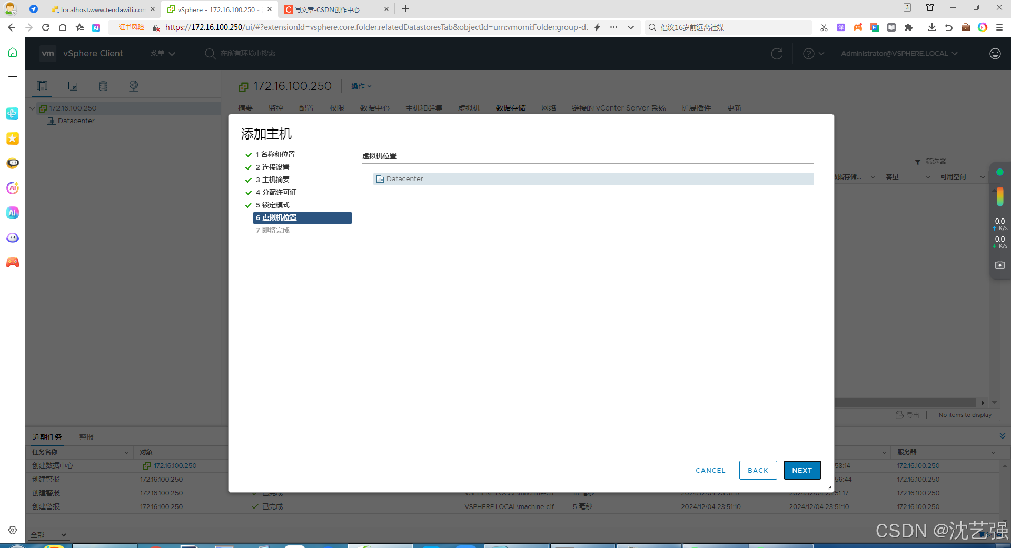Click the vSphere refresh icon
The image size is (1011, 548).
click(777, 53)
